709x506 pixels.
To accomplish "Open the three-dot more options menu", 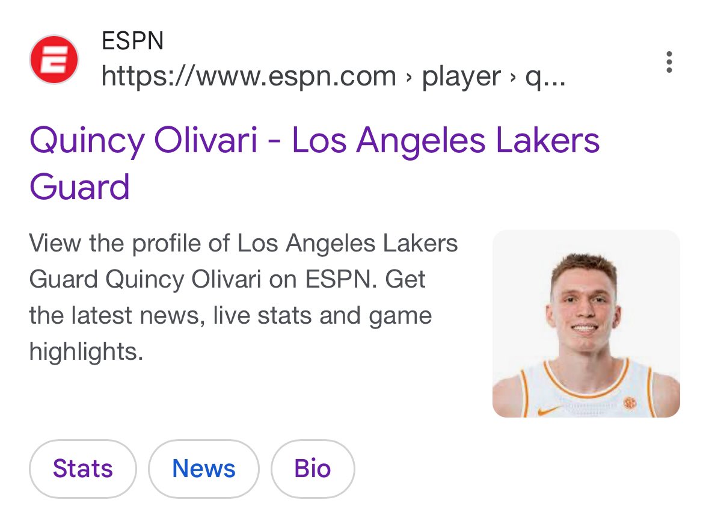I will (x=669, y=63).
